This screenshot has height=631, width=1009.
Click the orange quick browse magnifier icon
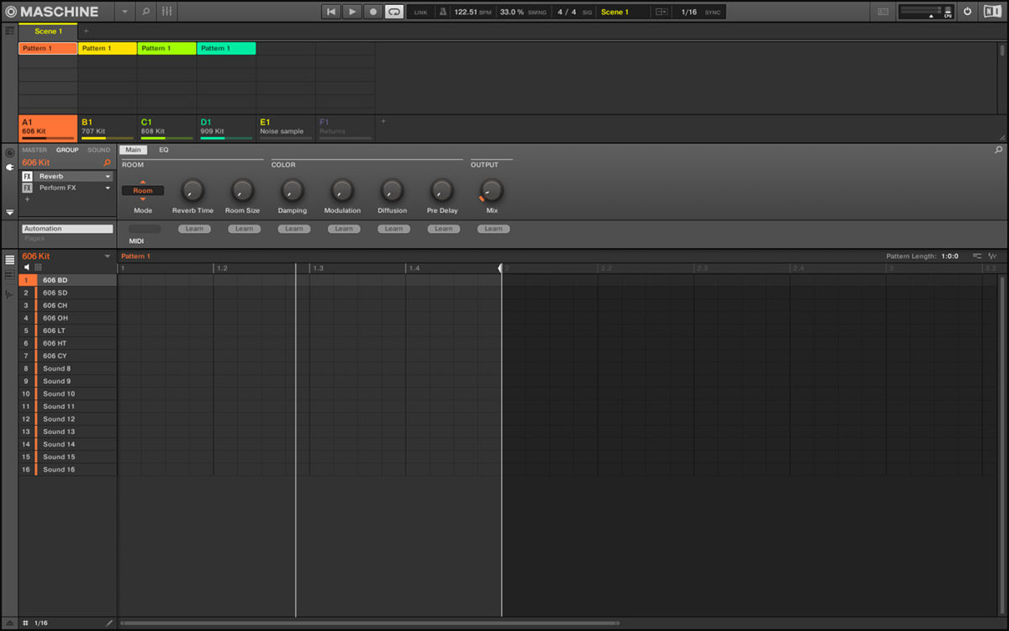[x=107, y=162]
